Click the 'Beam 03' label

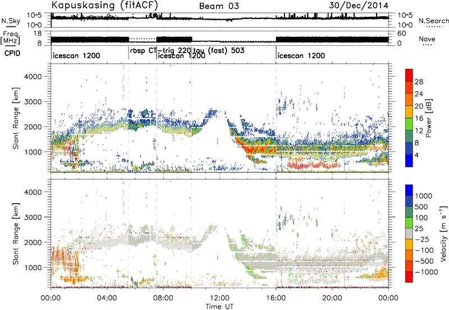219,6
